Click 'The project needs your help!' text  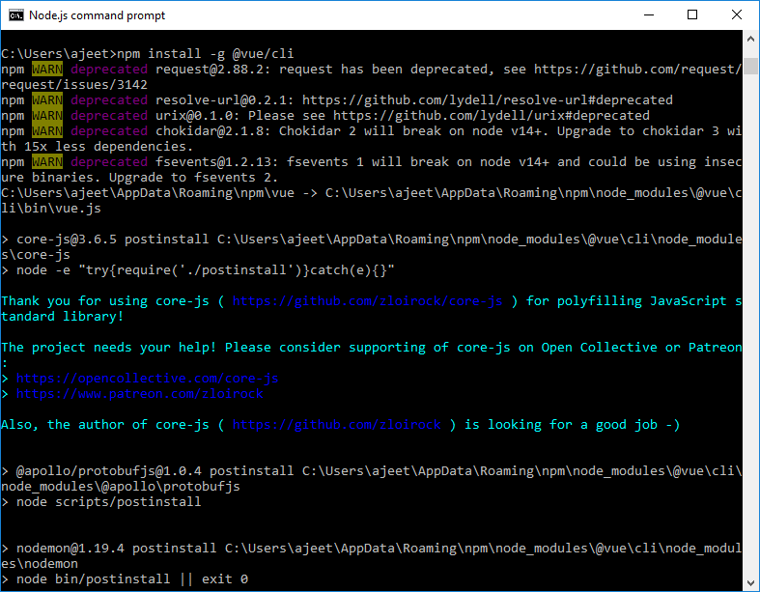[108, 348]
